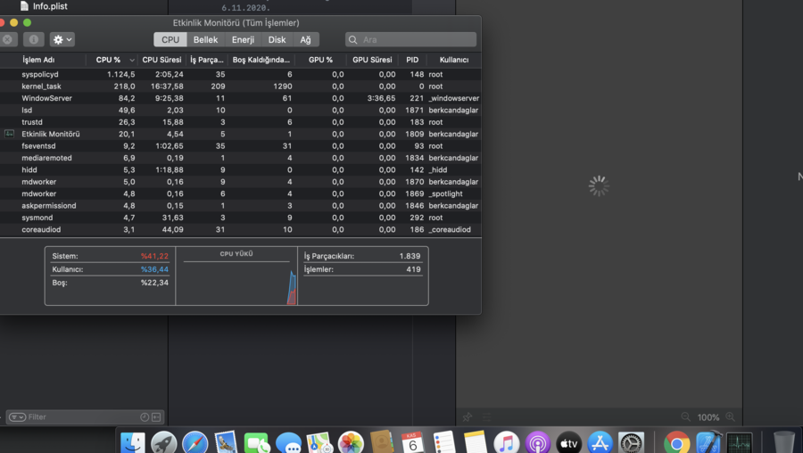Select the Disk tab

(277, 39)
